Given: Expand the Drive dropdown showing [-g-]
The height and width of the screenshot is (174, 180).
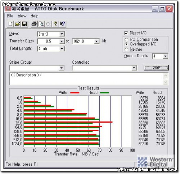Looking at the screenshot, I should pos(62,34).
